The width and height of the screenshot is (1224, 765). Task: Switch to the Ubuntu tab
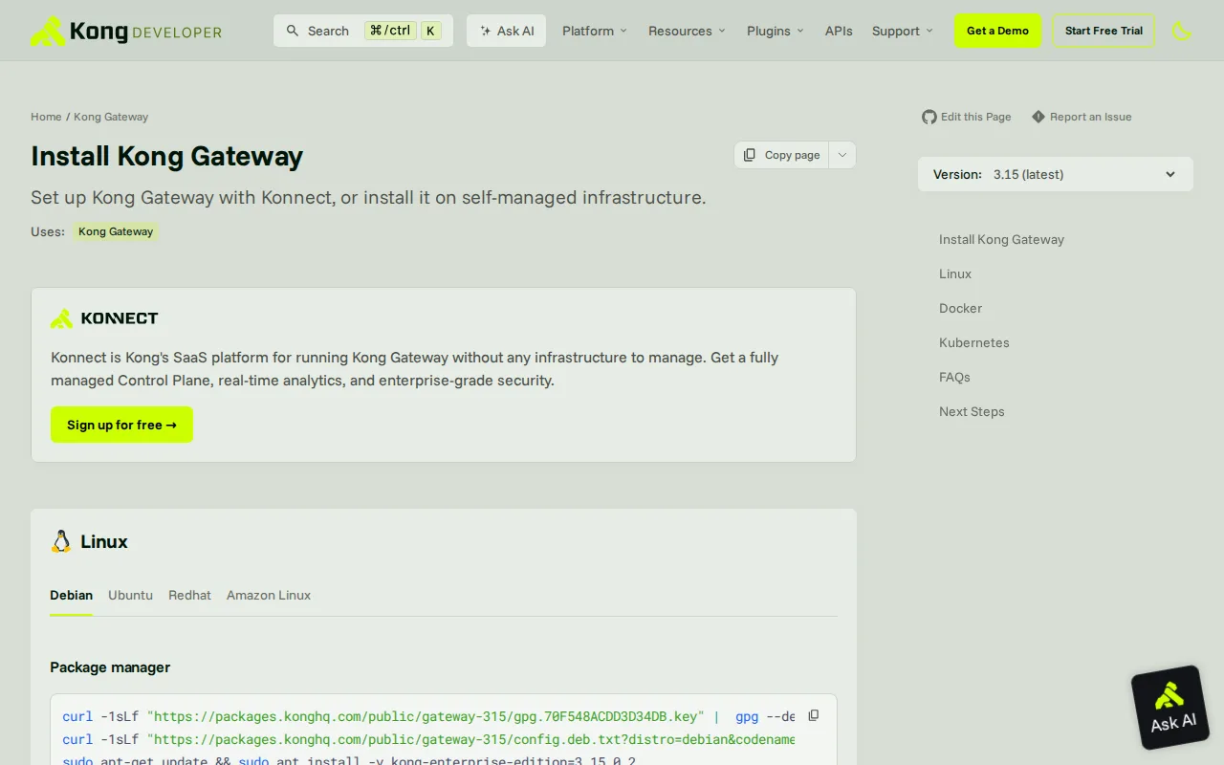tap(130, 595)
